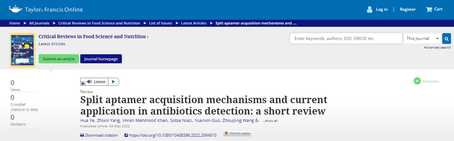
Task: Play the article audio
Action: tap(113, 82)
